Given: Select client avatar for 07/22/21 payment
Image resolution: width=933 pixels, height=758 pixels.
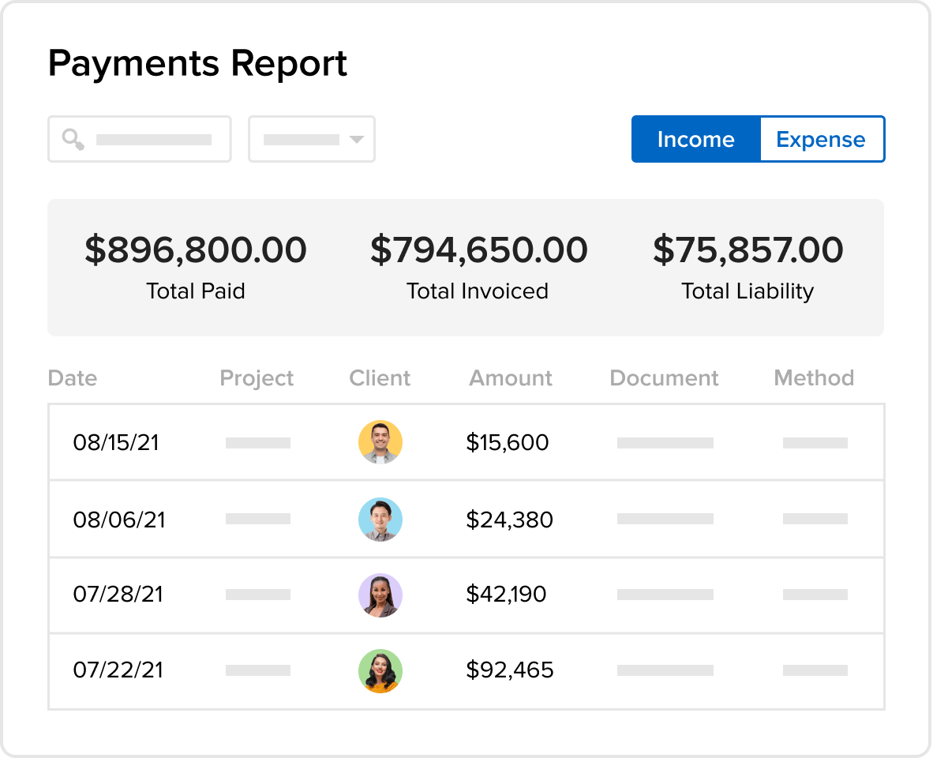Looking at the screenshot, I should (380, 670).
